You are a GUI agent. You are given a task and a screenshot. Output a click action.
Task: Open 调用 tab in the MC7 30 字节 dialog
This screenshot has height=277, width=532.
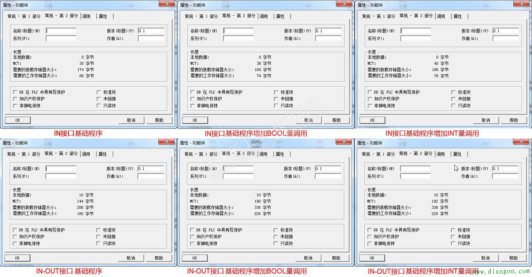[x=86, y=16]
